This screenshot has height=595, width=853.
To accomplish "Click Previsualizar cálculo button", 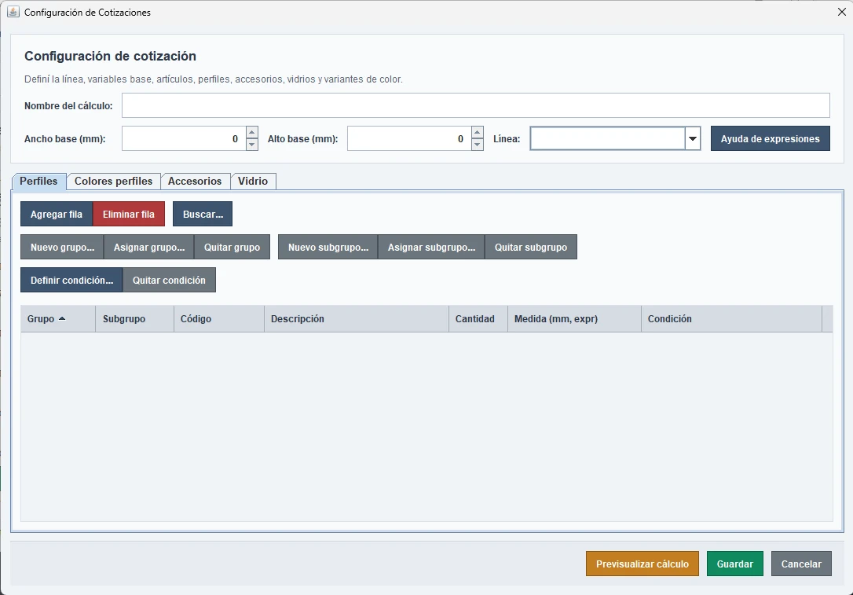I will click(x=642, y=564).
